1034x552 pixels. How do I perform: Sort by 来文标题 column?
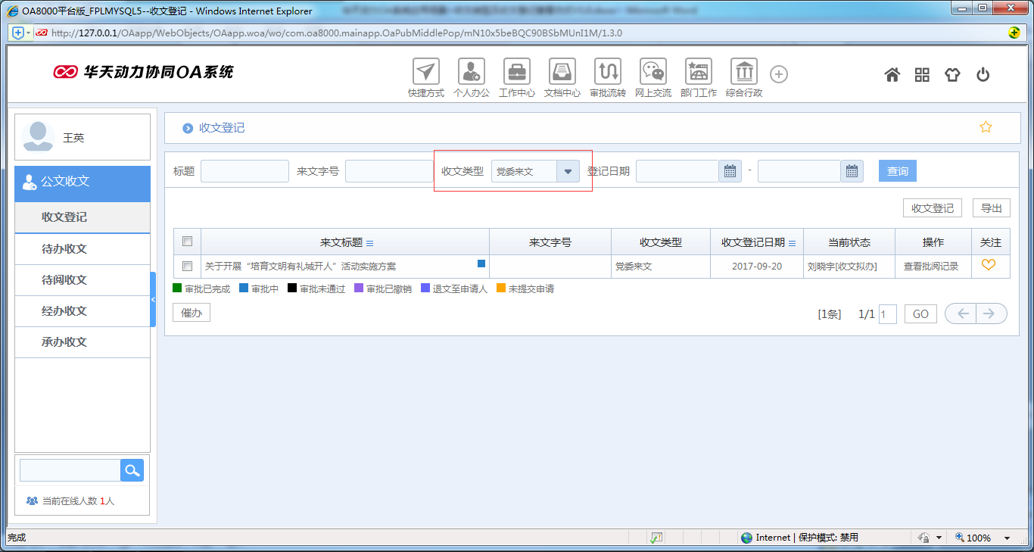[x=371, y=242]
